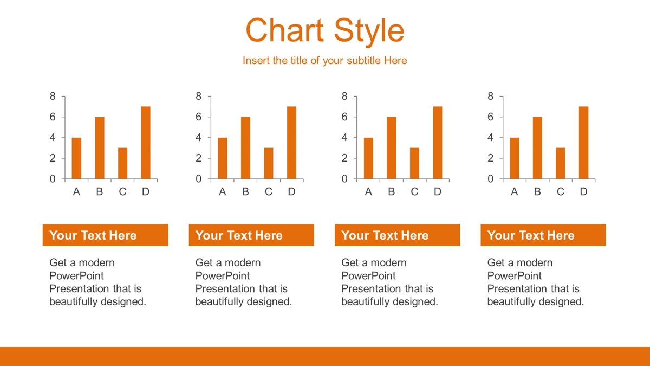Click bar A in the second chart
This screenshot has height=366, width=650.
tap(223, 158)
